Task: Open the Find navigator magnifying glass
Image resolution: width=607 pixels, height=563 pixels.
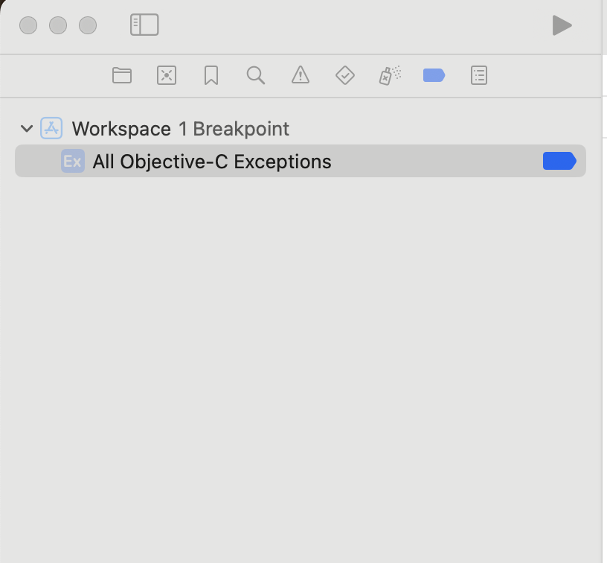Action: (x=256, y=75)
